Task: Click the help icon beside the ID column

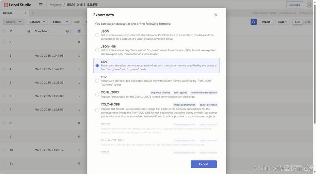Action: click(x=29, y=31)
